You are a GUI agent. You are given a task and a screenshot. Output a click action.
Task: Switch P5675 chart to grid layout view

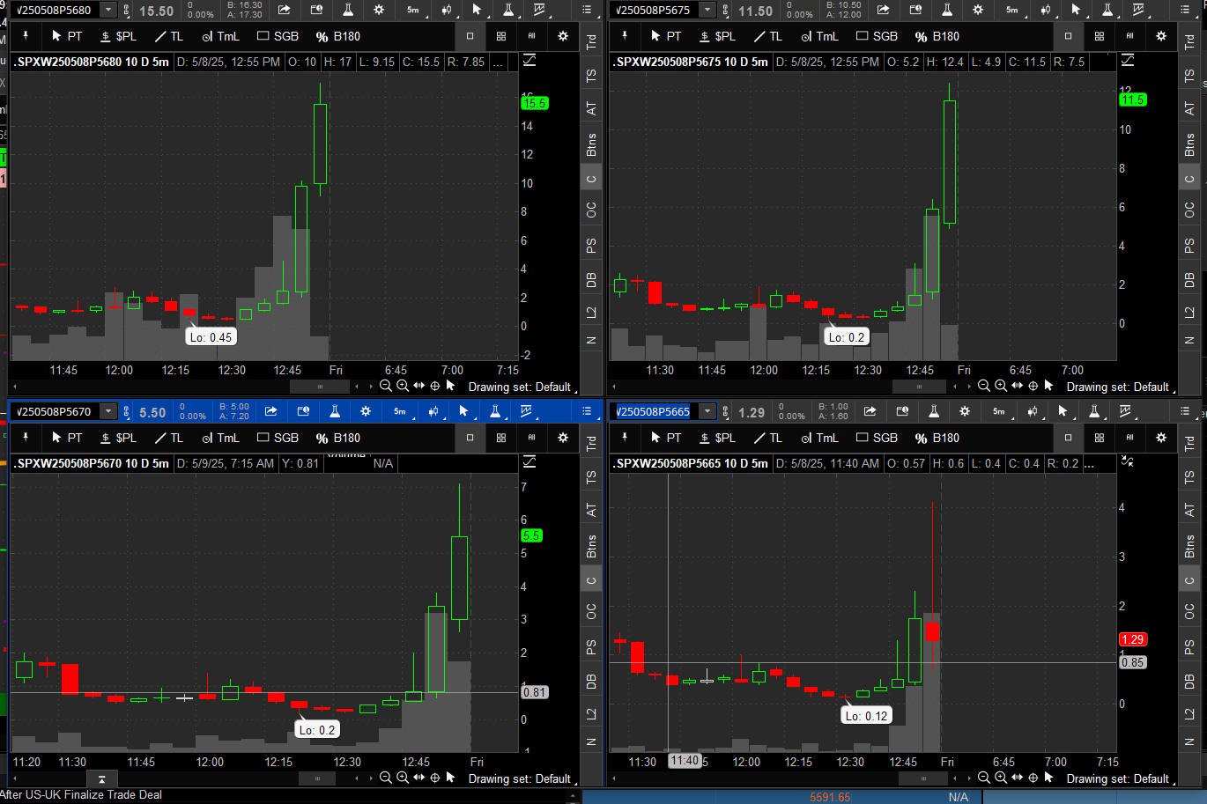[1100, 36]
